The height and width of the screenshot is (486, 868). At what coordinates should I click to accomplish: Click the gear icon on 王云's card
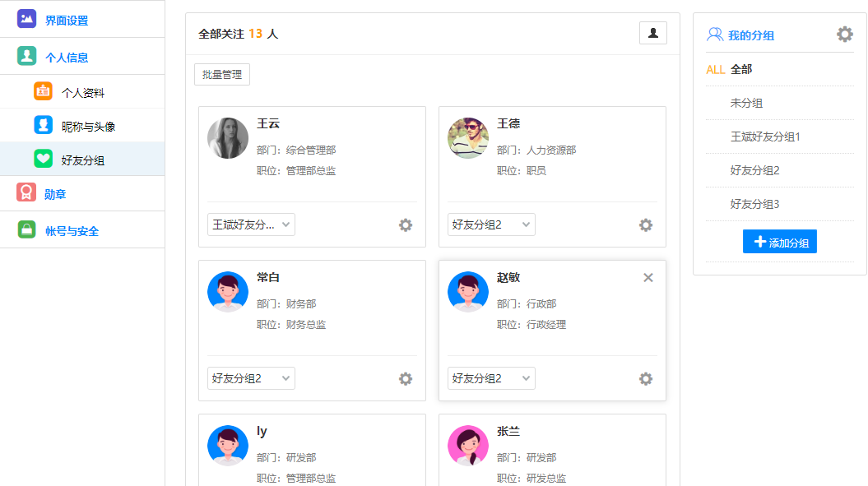pyautogui.click(x=406, y=224)
